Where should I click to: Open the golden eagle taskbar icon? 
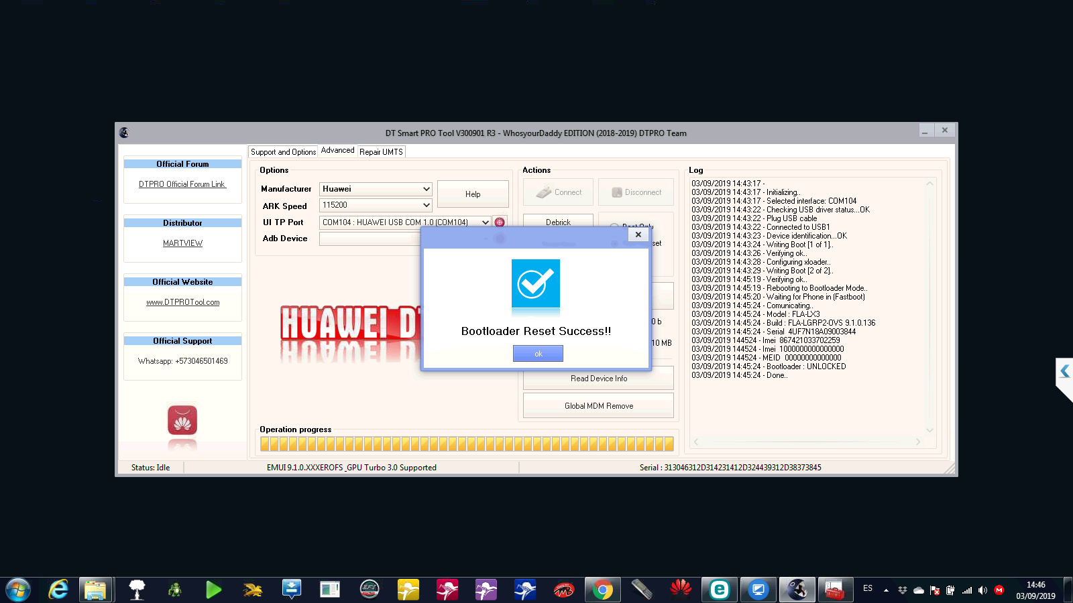(x=253, y=590)
